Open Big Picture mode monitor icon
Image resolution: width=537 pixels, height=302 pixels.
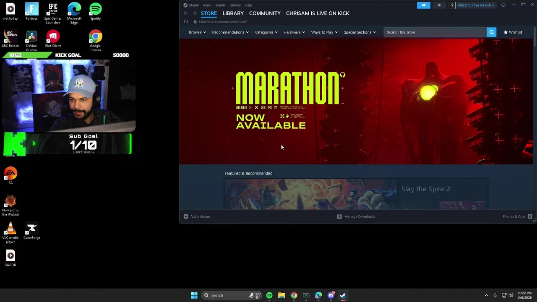point(503,5)
